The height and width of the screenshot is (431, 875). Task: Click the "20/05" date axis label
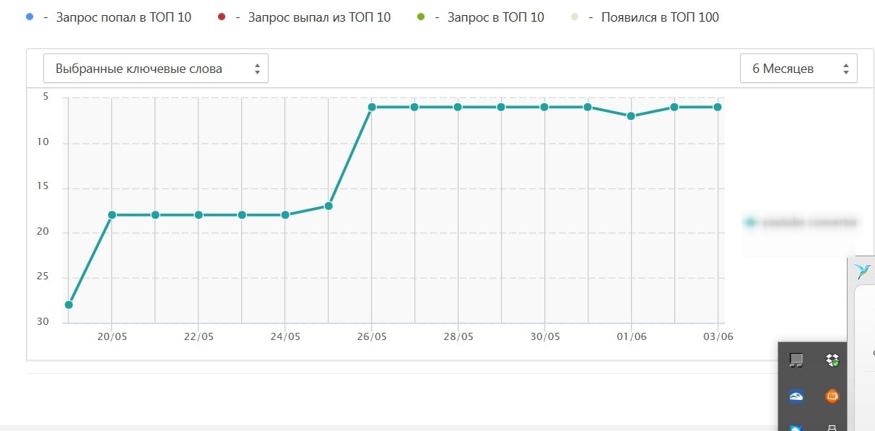click(x=112, y=336)
